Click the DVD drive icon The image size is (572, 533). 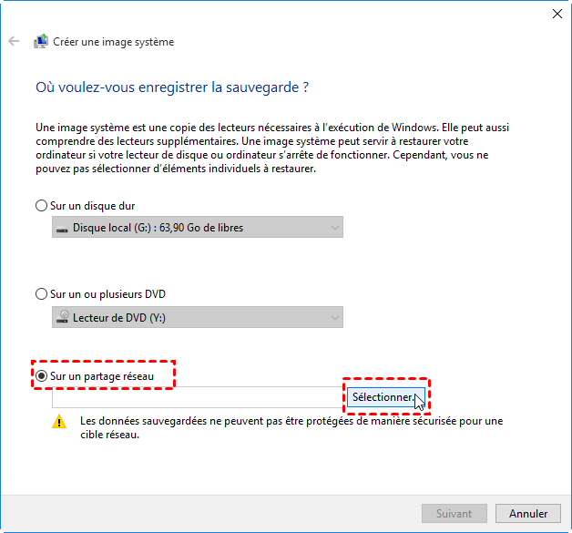62,317
